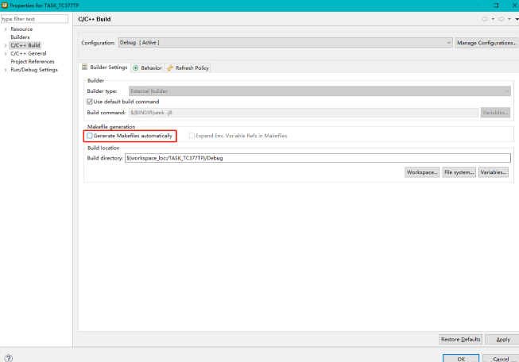Expand the C/C++ General tree node
This screenshot has height=362, width=519.
tap(6, 53)
